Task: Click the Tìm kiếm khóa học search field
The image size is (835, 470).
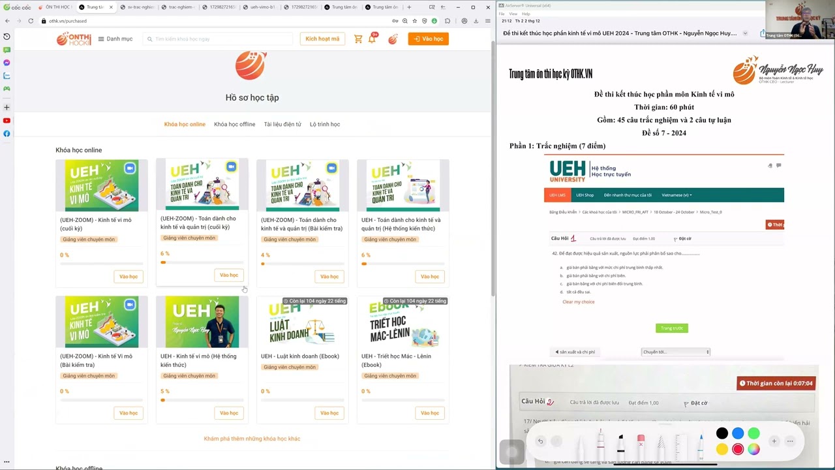Action: (x=218, y=39)
